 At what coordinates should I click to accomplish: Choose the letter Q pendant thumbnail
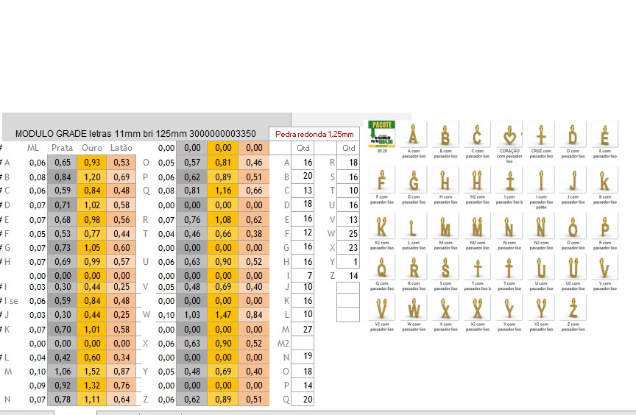pyautogui.click(x=381, y=267)
